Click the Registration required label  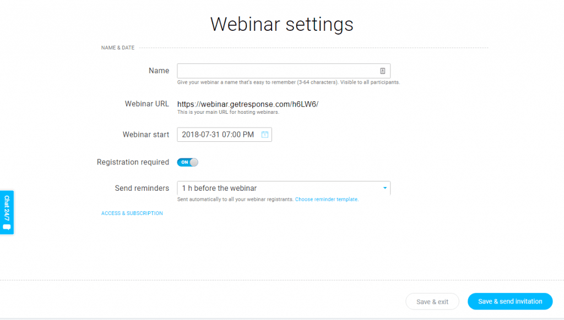[x=133, y=162]
